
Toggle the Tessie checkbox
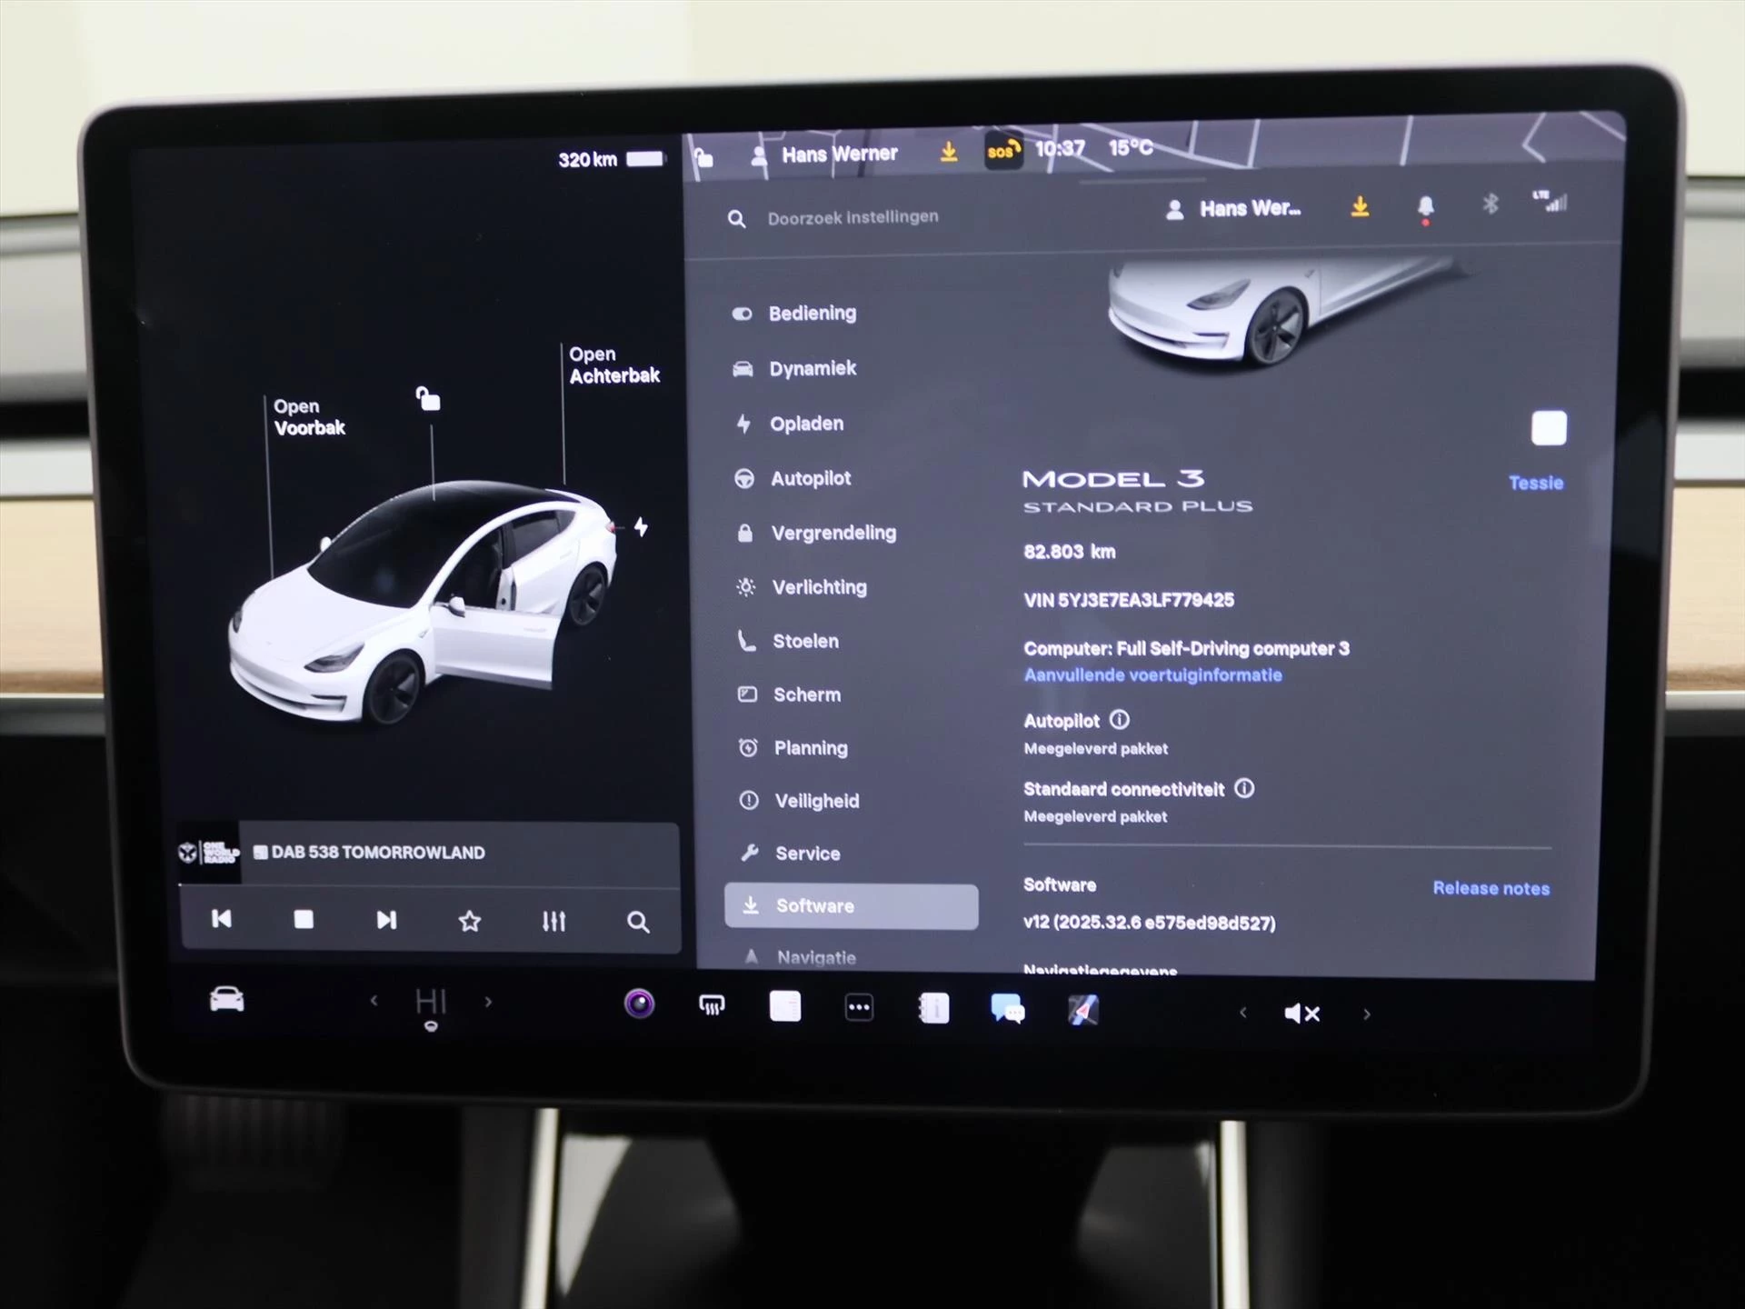tap(1550, 429)
